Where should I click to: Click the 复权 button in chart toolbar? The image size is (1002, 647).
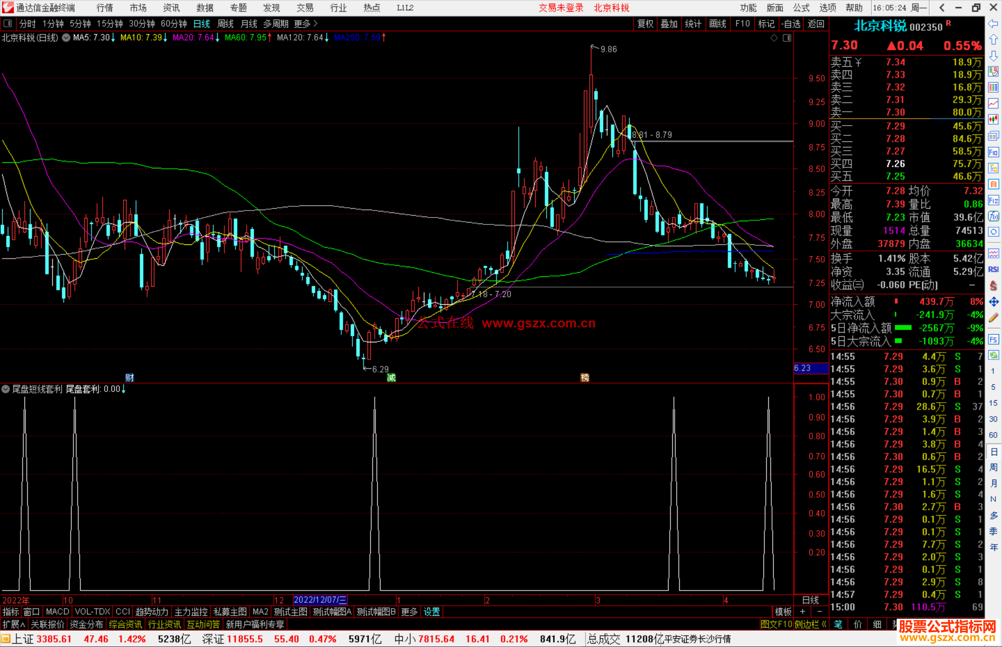tap(645, 24)
